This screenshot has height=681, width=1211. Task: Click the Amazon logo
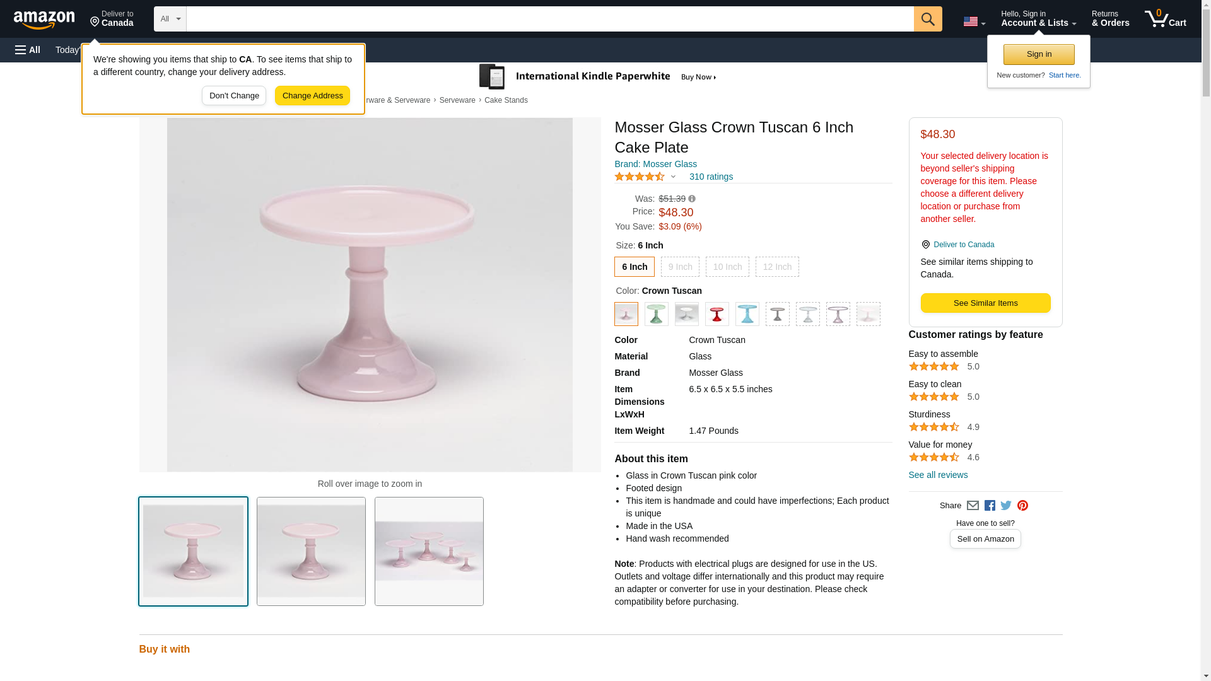(x=44, y=20)
